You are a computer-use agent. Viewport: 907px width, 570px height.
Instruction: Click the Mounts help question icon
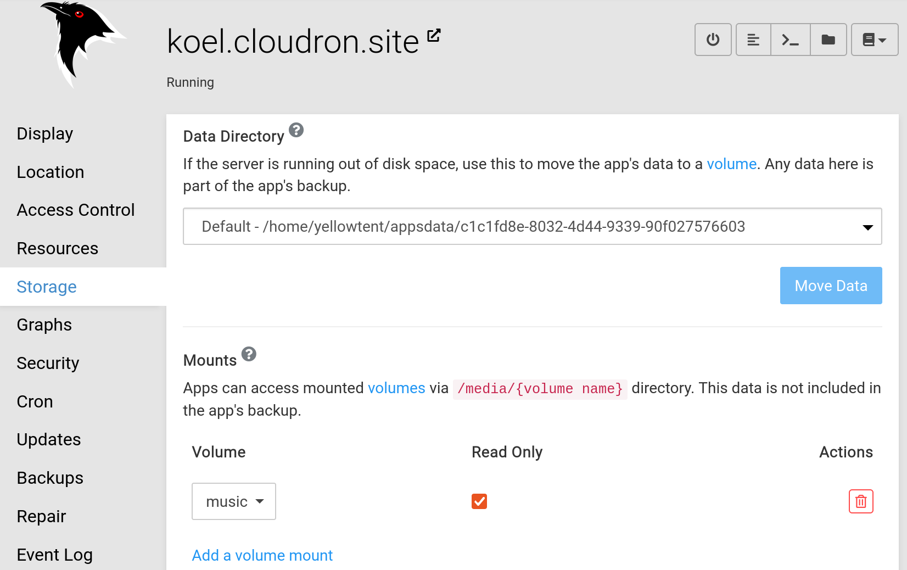[x=249, y=354]
